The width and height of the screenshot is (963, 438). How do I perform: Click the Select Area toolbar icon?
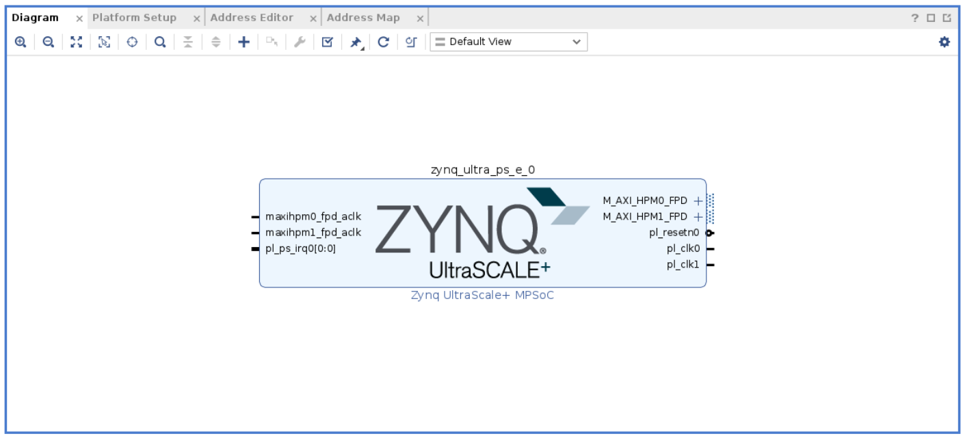(x=104, y=42)
